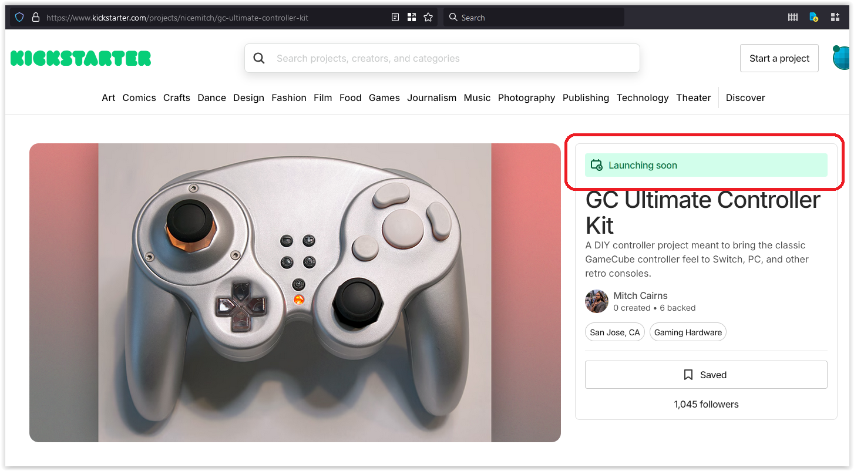
Task: Open the Music category
Action: click(x=478, y=97)
